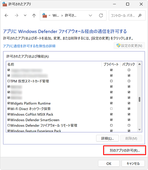The height and width of the screenshot is (170, 148).
Task: Click the プライベート column header
Action: [x=111, y=64]
